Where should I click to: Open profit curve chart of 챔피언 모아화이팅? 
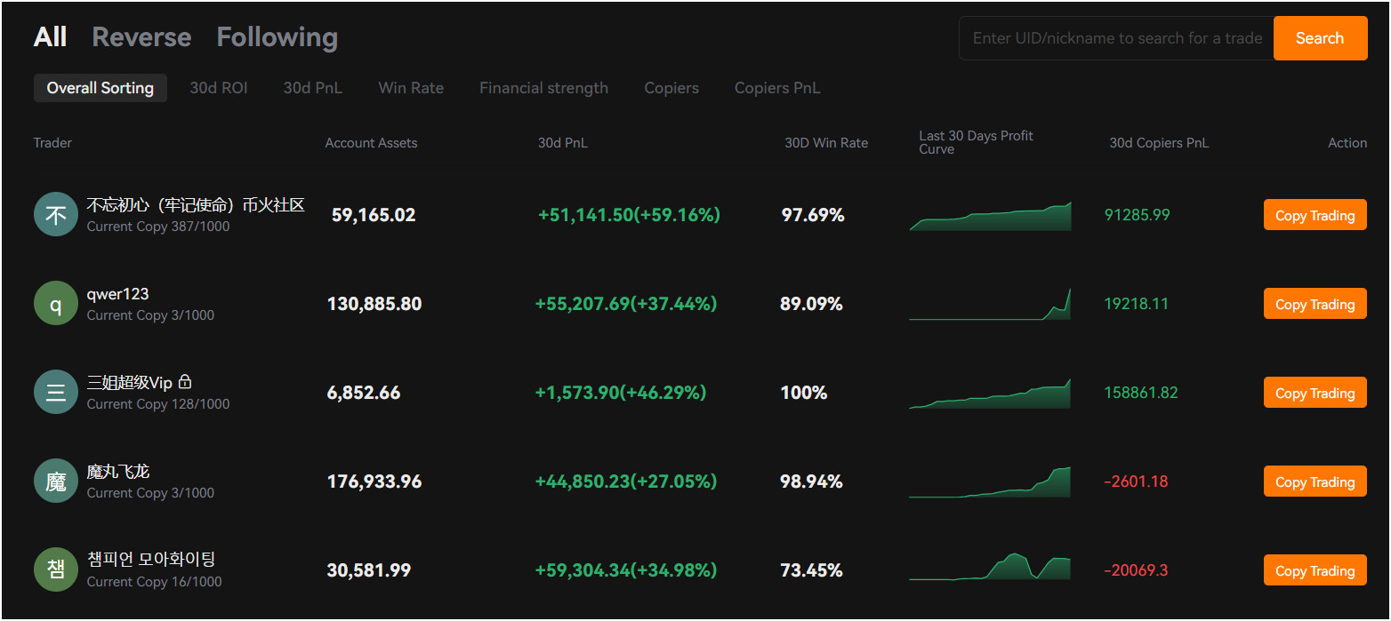pos(990,567)
